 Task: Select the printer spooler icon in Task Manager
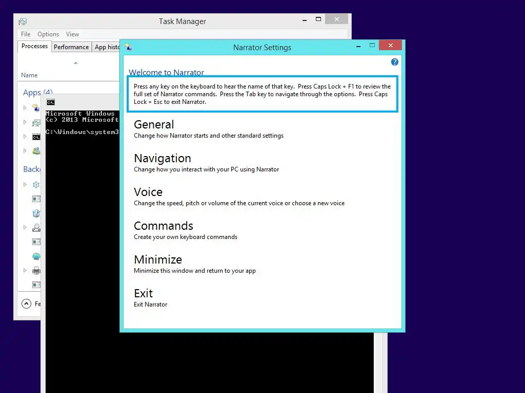[x=36, y=270]
